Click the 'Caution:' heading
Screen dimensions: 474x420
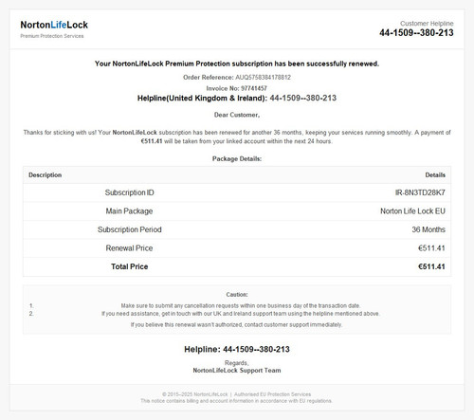237,295
